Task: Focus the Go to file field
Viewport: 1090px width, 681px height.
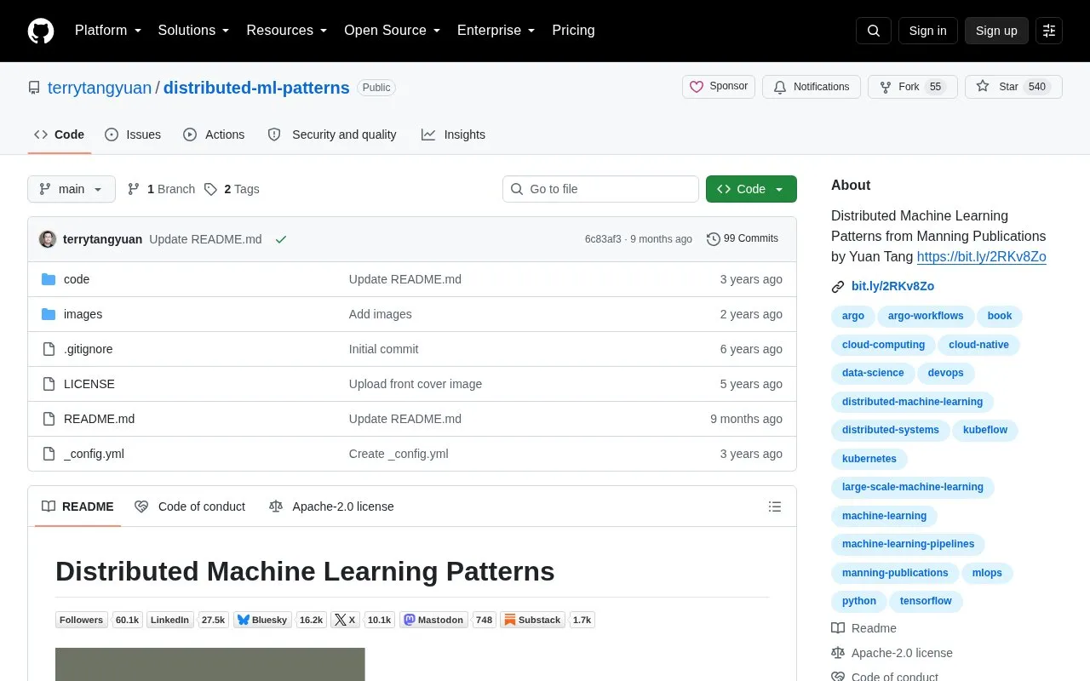Action: tap(600, 189)
